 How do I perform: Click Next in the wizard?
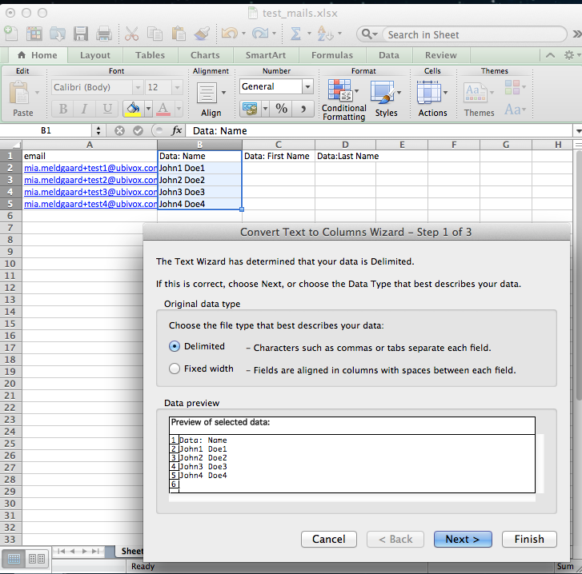[463, 539]
